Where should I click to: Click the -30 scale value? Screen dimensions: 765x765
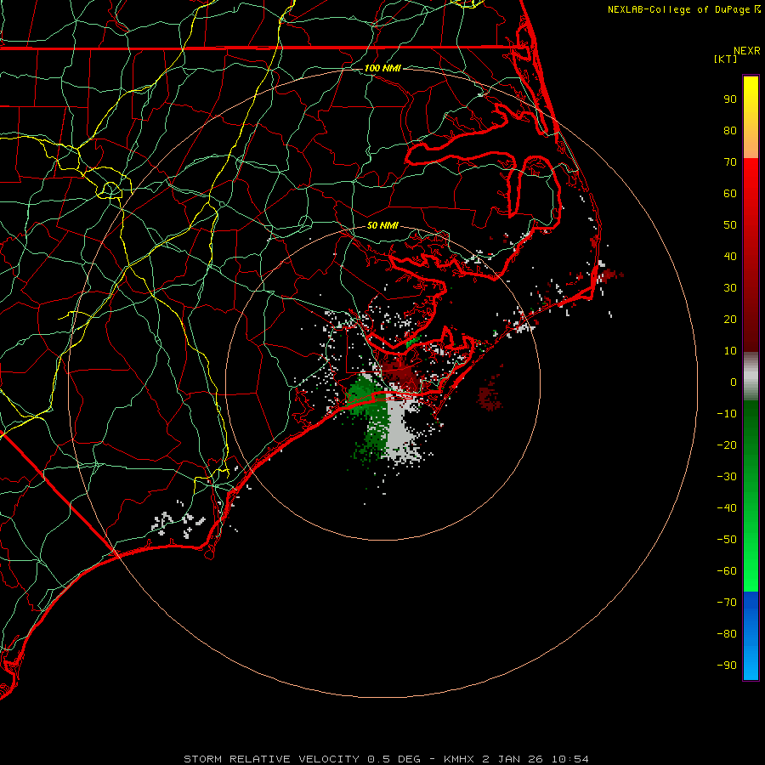click(x=727, y=477)
